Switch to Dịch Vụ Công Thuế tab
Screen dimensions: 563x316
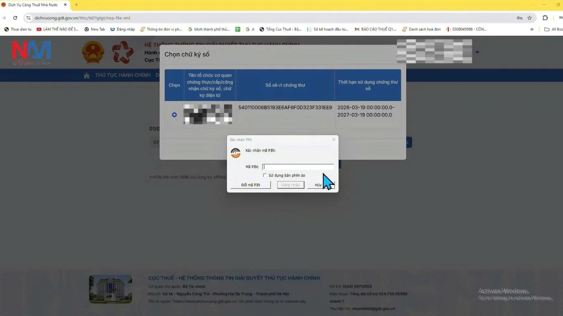(x=33, y=5)
